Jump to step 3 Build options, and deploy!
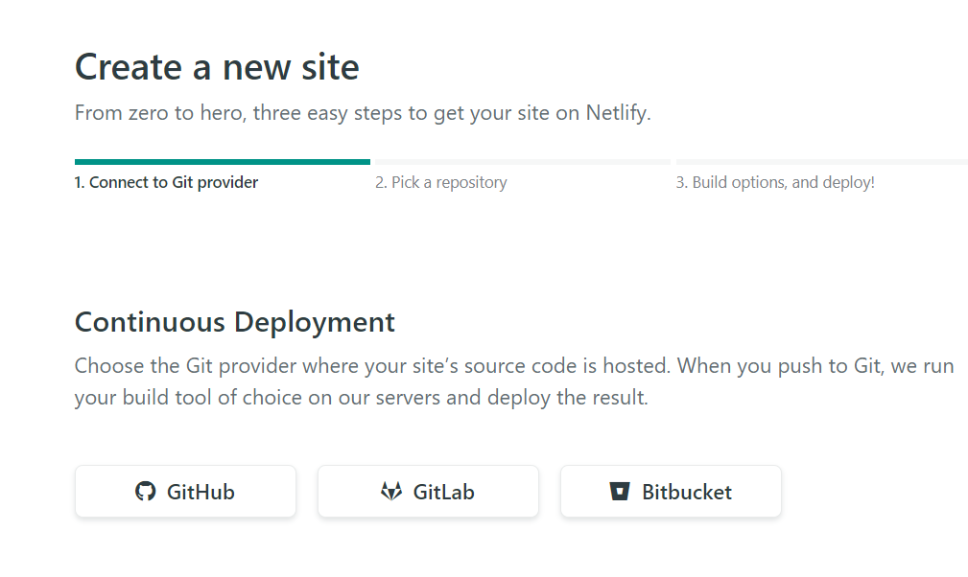This screenshot has height=577, width=968. 775,182
